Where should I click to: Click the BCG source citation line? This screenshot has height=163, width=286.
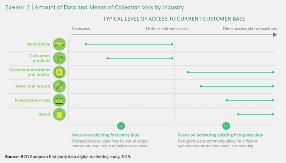point(68,156)
